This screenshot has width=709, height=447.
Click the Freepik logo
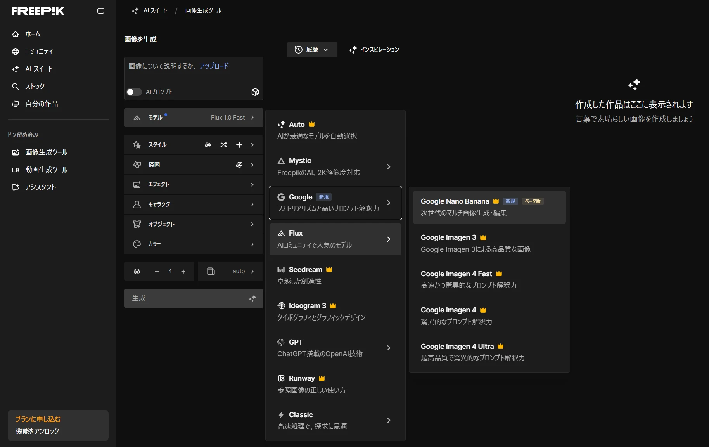pos(38,11)
